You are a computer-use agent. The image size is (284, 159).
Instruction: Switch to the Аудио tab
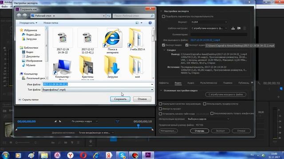[190, 83]
